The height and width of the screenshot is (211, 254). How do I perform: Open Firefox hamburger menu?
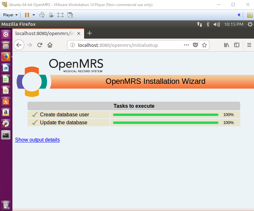coord(249,45)
